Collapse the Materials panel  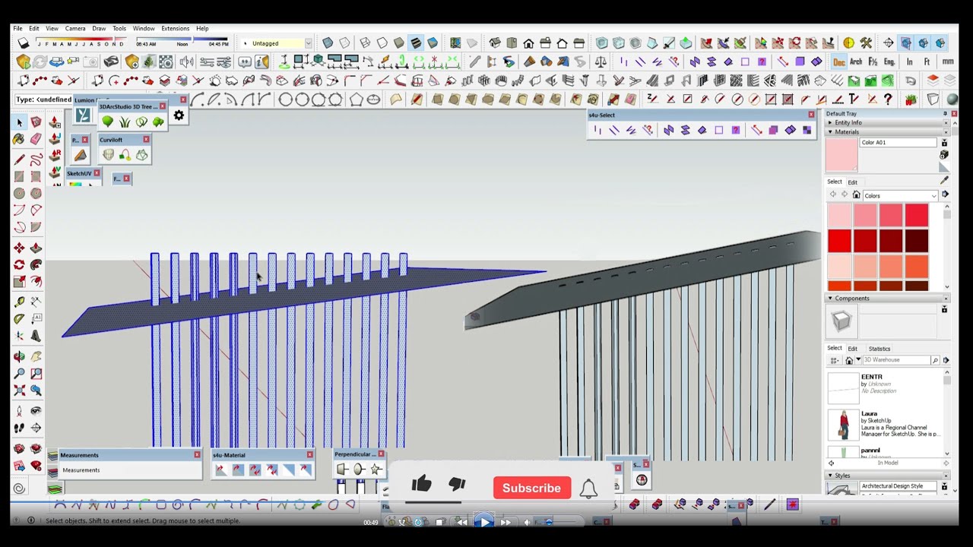point(886,132)
